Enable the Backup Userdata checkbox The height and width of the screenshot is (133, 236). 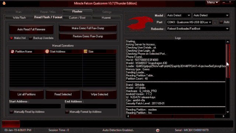click(31, 38)
